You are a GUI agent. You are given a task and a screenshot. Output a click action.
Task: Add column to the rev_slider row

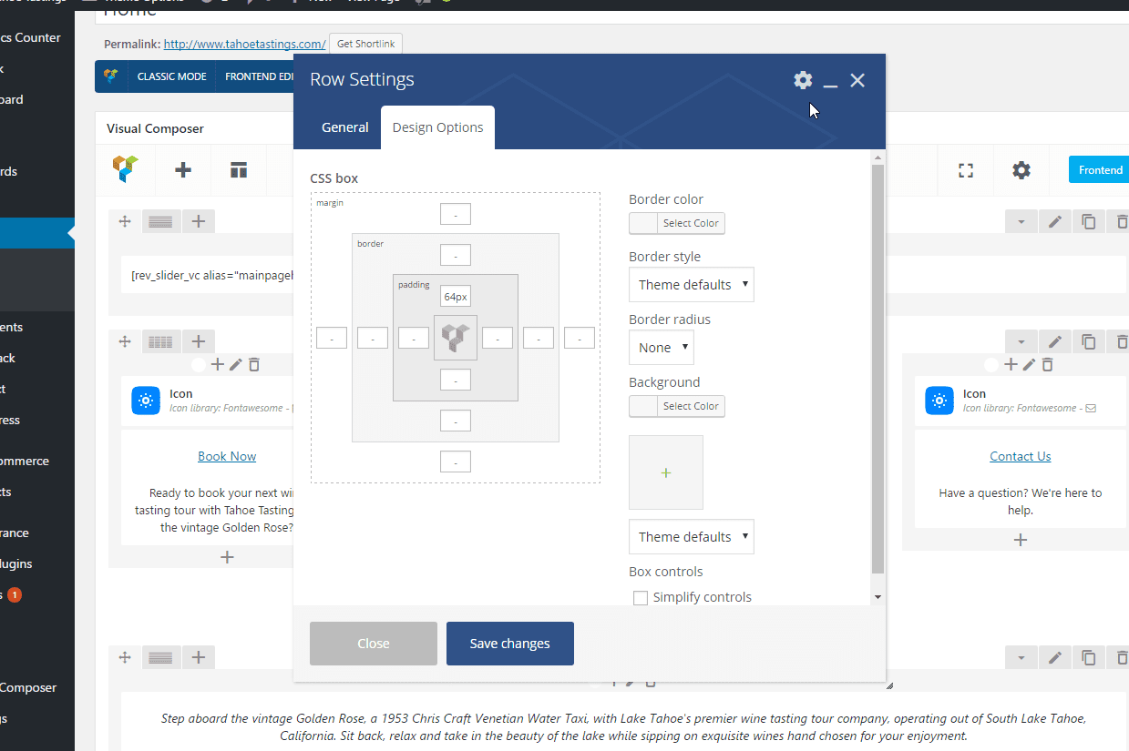pos(199,221)
